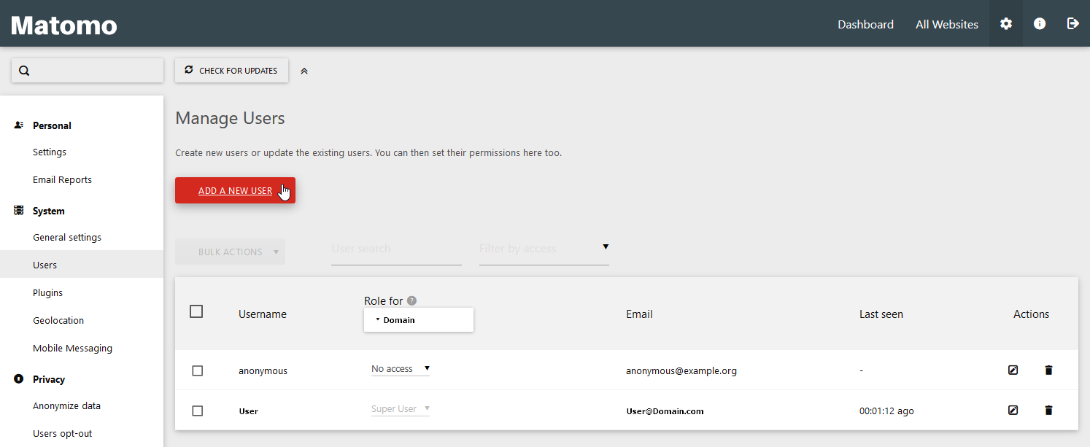1090x447 pixels.
Task: Open the Bulk Actions dropdown
Action: click(230, 252)
